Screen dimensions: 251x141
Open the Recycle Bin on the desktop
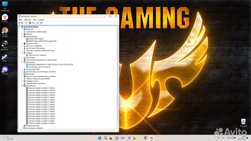[243, 123]
